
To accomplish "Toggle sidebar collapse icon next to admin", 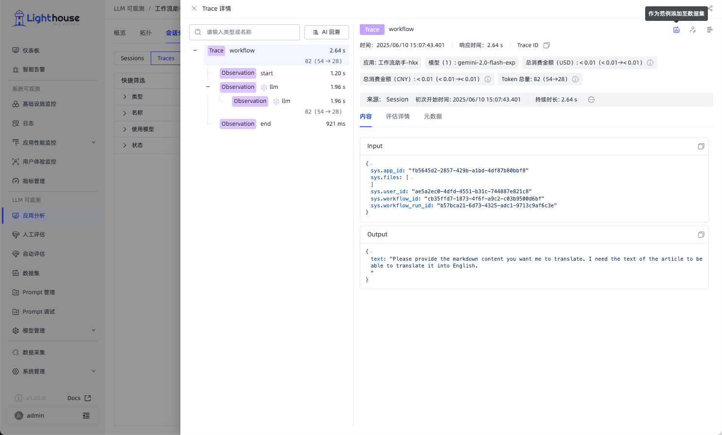I will 86,416.
